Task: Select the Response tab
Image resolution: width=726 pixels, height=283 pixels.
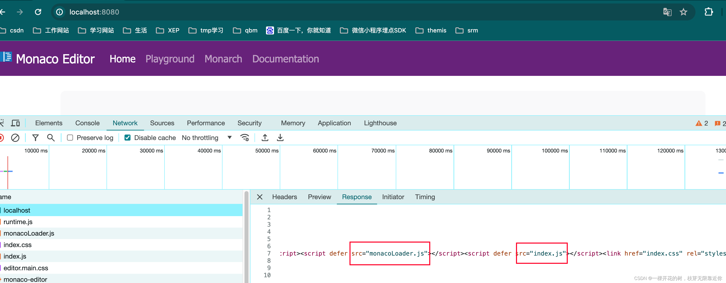Action: (x=357, y=197)
